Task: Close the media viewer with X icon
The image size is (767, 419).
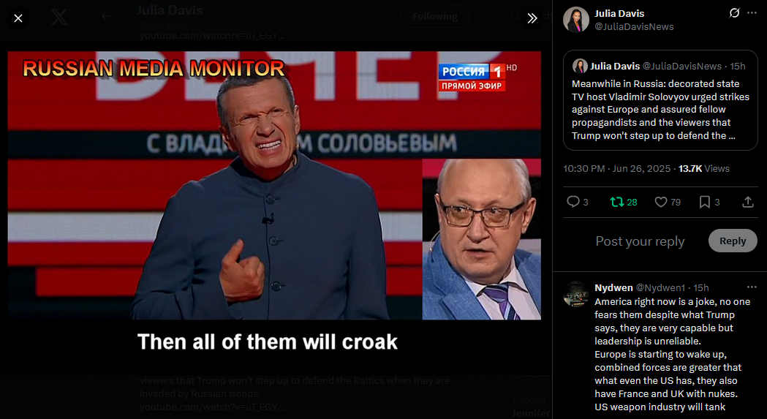Action: point(18,18)
